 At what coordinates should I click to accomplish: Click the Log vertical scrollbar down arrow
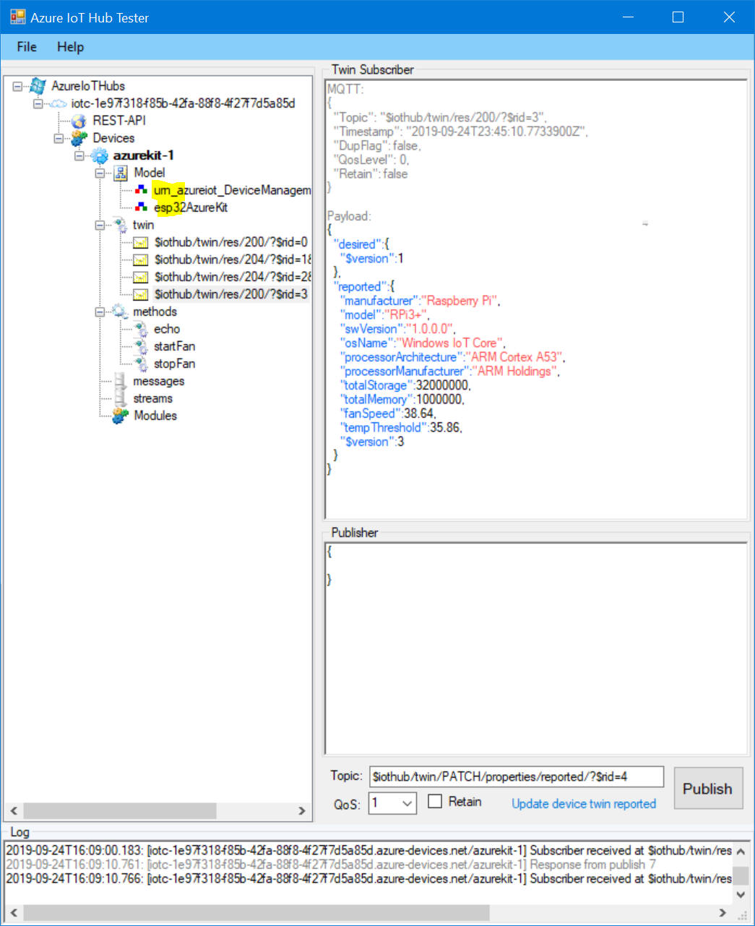click(x=741, y=895)
